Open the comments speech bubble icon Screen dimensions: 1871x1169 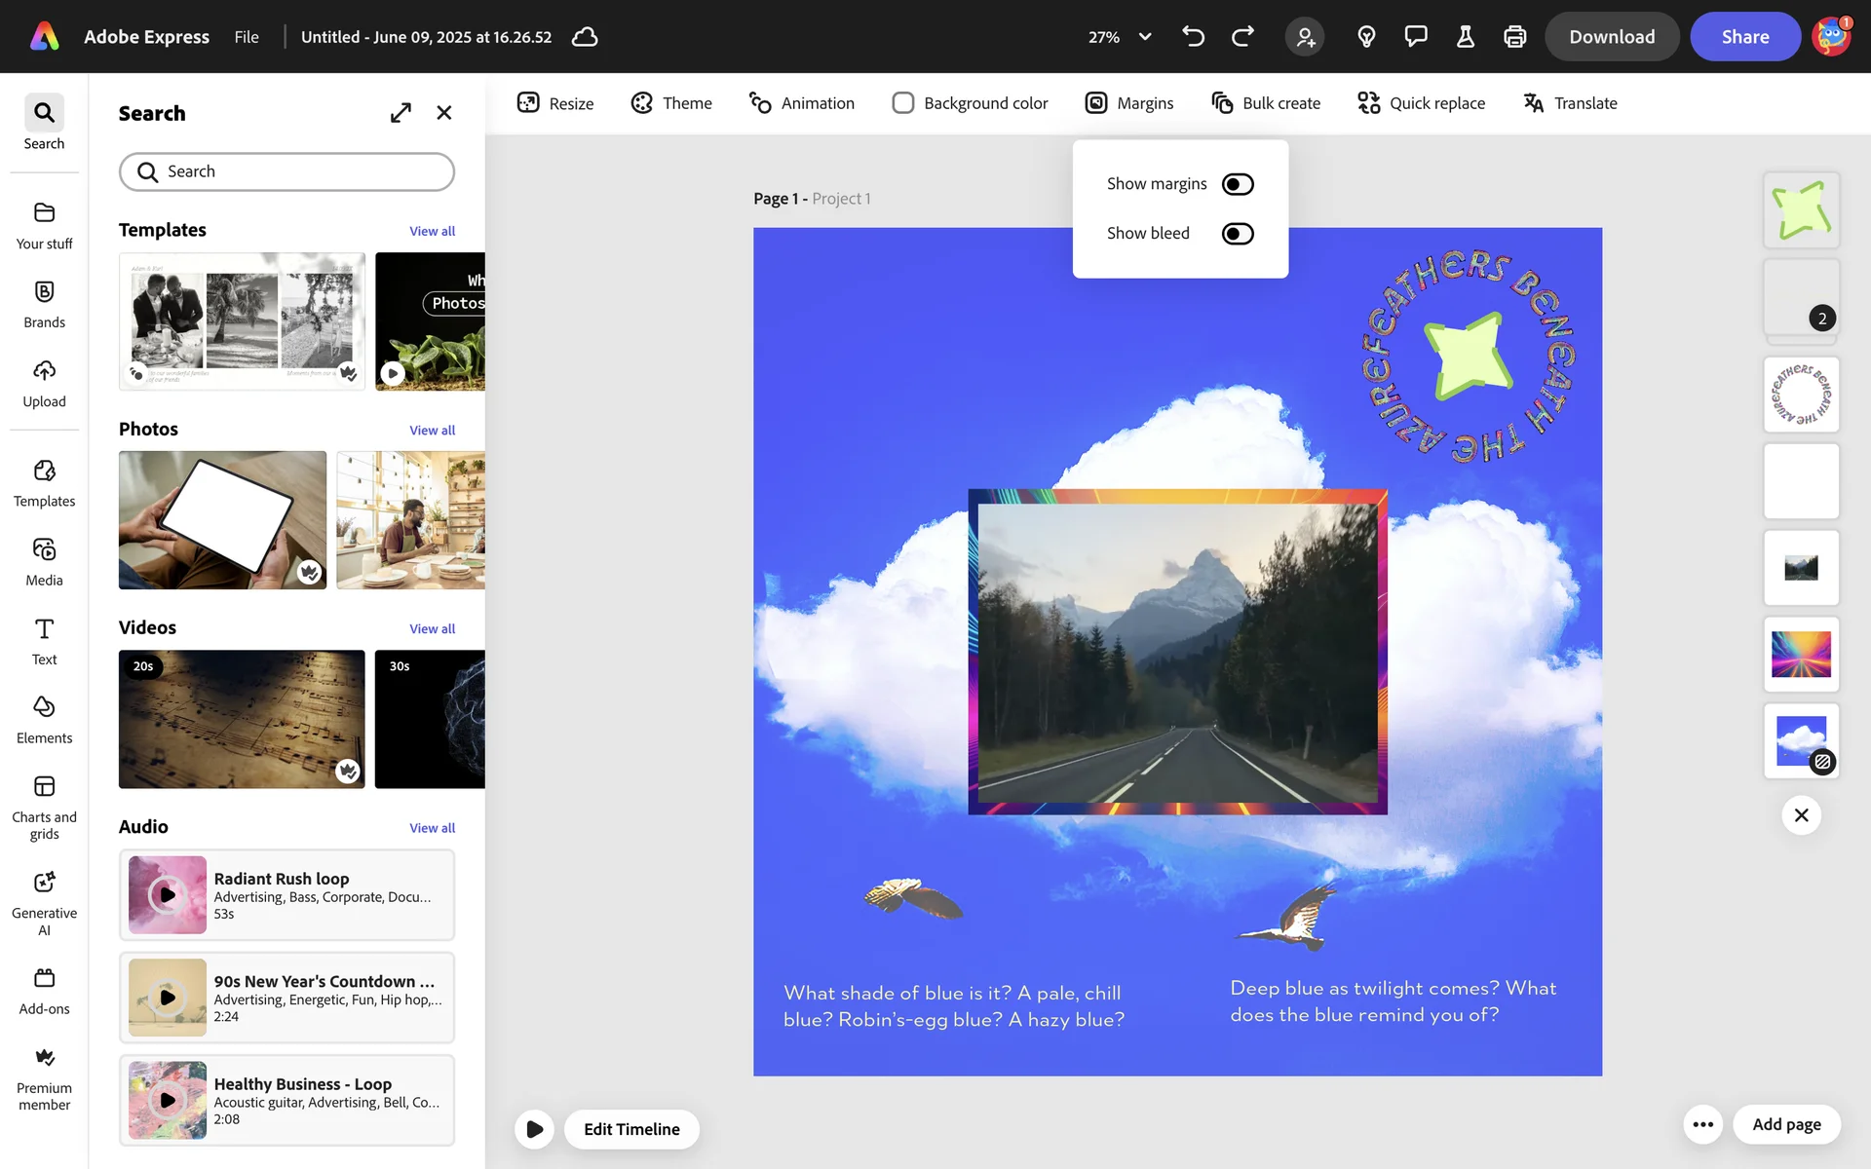[x=1415, y=37]
